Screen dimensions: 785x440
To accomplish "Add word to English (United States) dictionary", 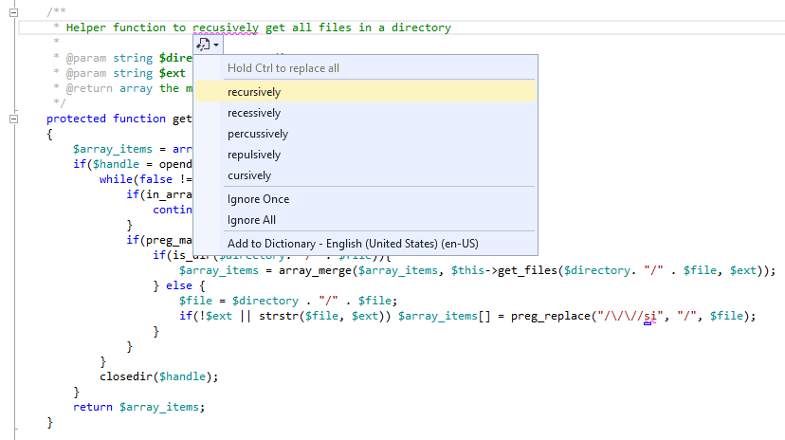I will (365, 244).
